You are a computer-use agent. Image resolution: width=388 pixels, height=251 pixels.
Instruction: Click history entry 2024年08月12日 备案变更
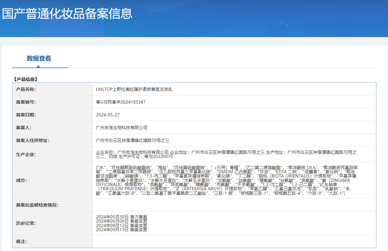click(x=122, y=225)
